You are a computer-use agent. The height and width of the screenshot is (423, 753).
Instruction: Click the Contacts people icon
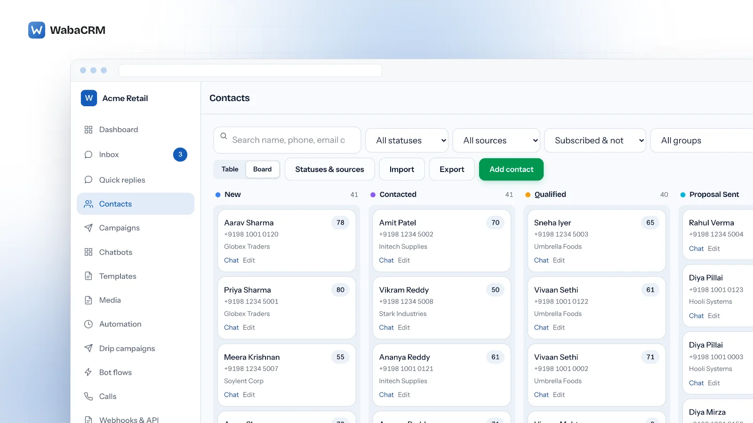88,204
